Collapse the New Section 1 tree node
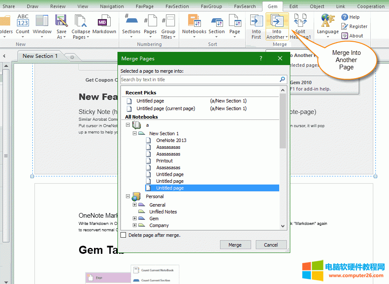 [x=135, y=133]
